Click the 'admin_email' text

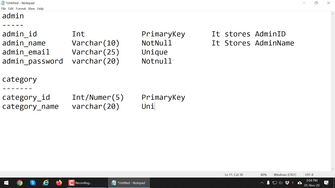[x=26, y=52]
